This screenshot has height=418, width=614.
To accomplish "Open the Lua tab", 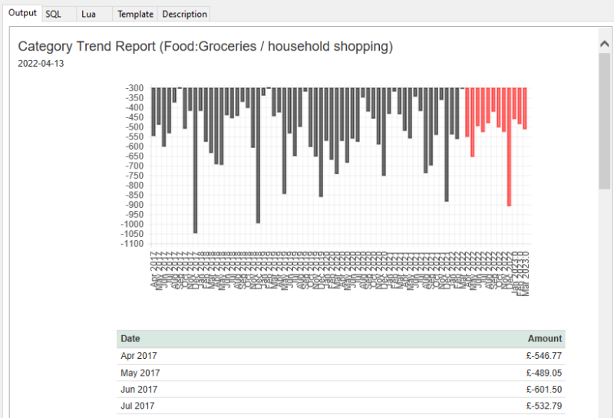I will pyautogui.click(x=88, y=14).
